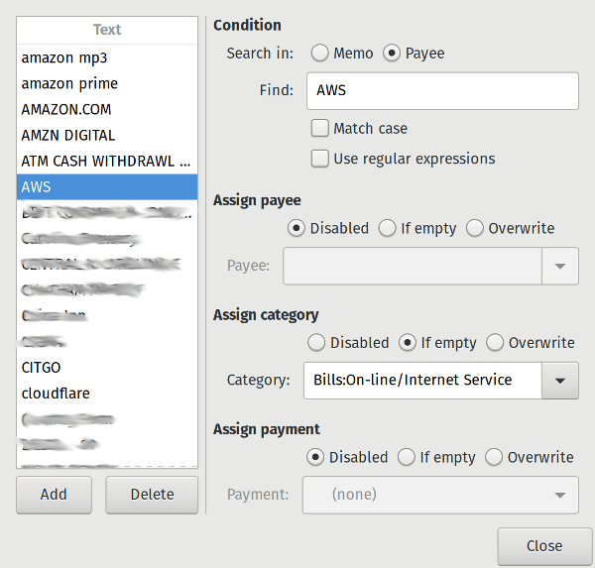Screen dimensions: 595x568
Task: Set Assign payment to If empty
Action: coord(406,457)
